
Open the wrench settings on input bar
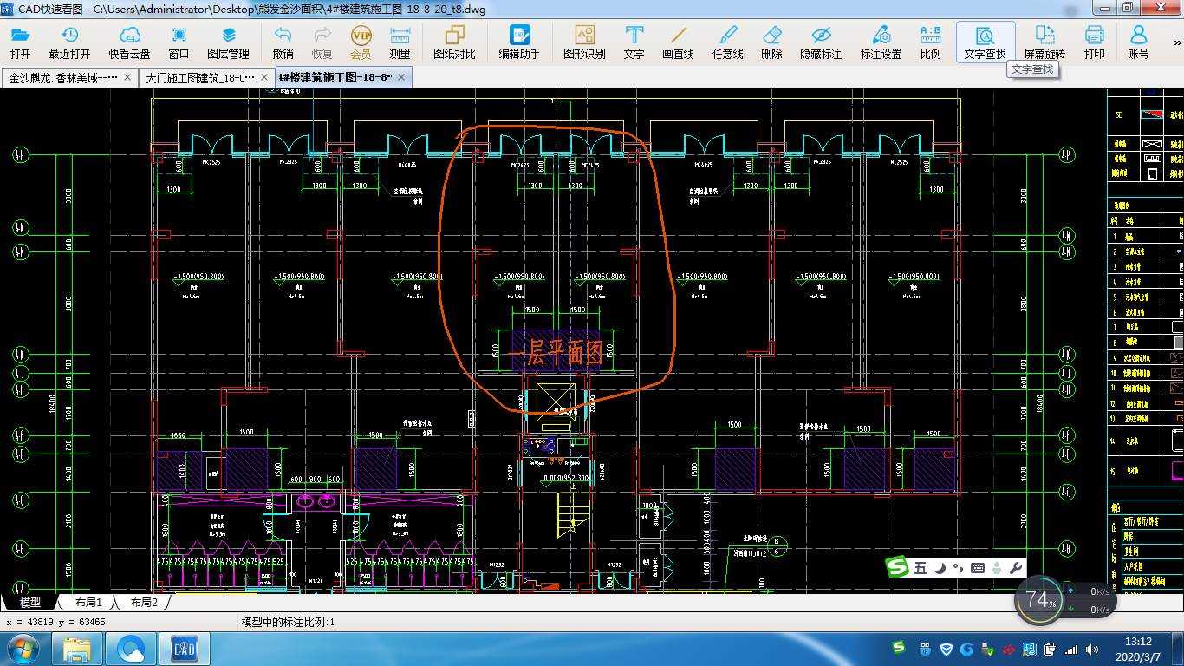(x=1015, y=568)
